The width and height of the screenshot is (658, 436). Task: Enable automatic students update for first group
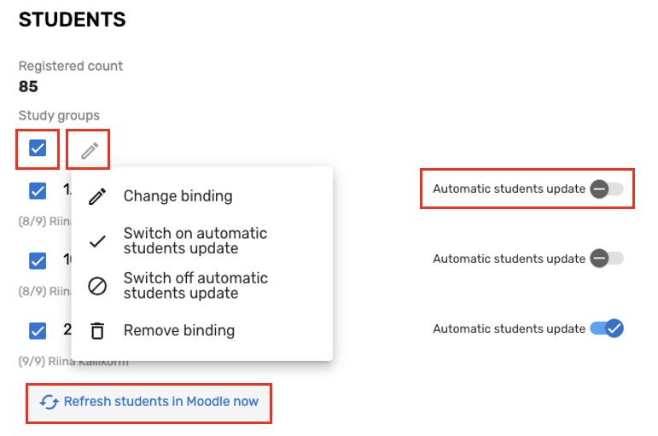pyautogui.click(x=607, y=189)
